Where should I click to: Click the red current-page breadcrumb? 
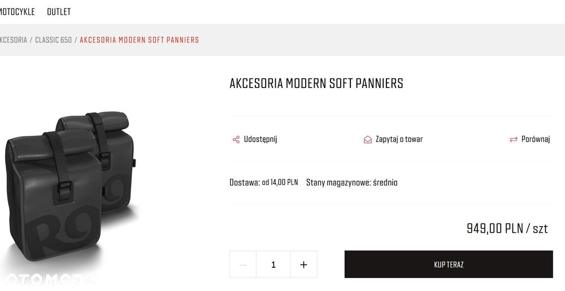point(139,40)
